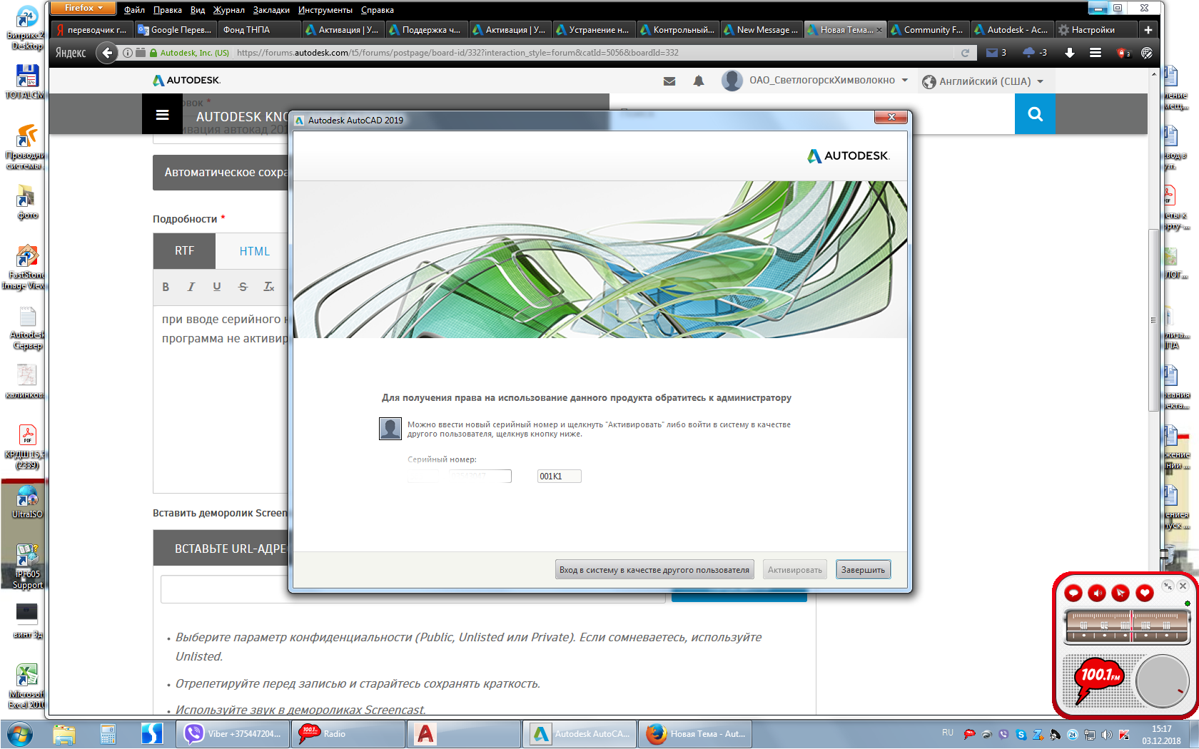Image resolution: width=1199 pixels, height=749 pixels.
Task: Click the mail icon with counter in Firefox toolbar
Action: point(996,53)
